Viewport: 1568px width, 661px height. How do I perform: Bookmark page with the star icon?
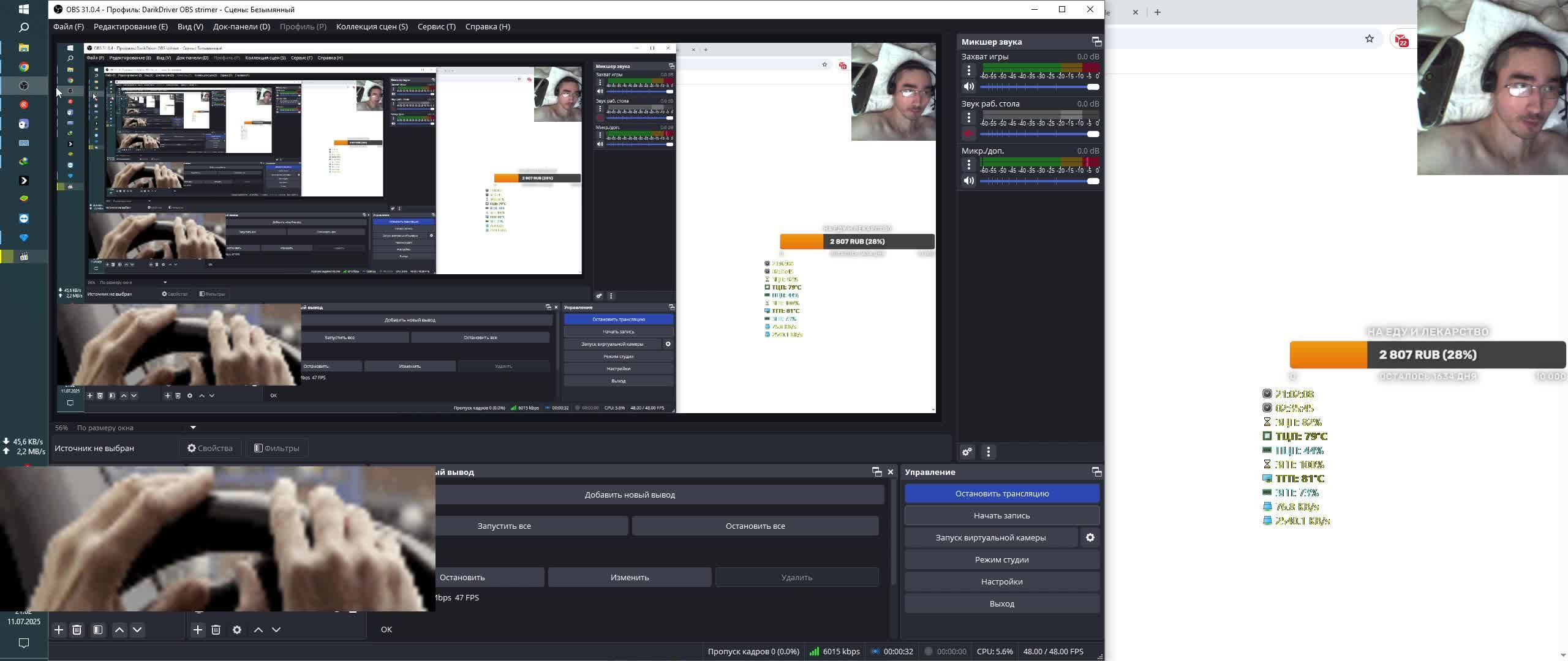coord(1369,39)
